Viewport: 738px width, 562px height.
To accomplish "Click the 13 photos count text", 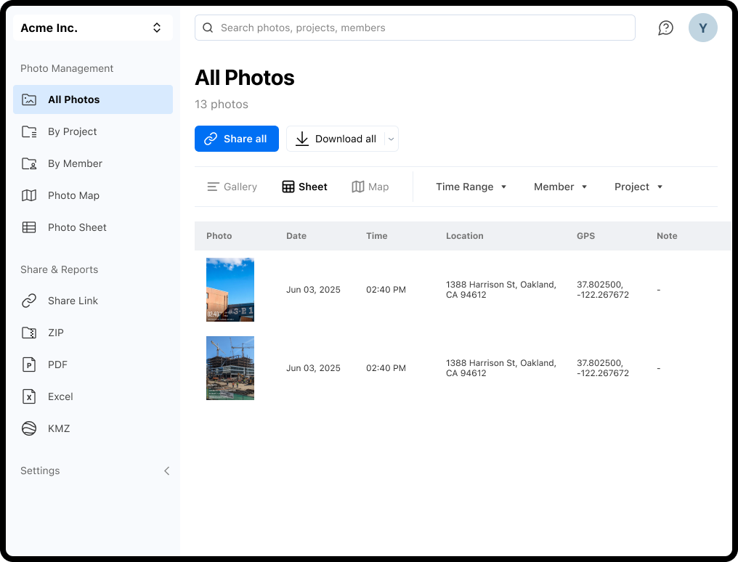I will [x=222, y=105].
